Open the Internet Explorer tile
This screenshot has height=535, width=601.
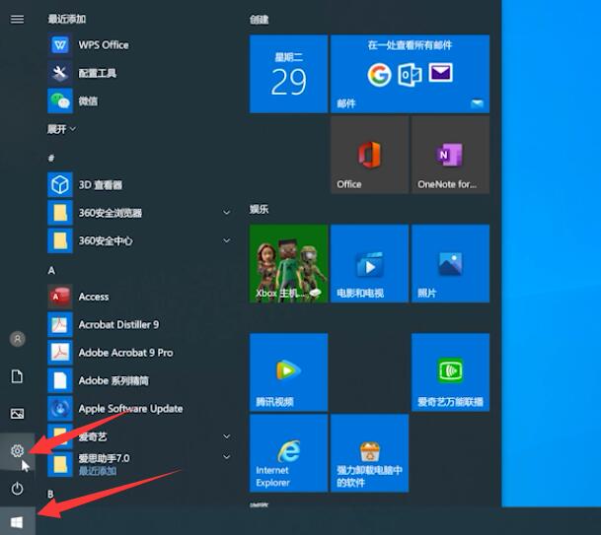pyautogui.click(x=288, y=453)
